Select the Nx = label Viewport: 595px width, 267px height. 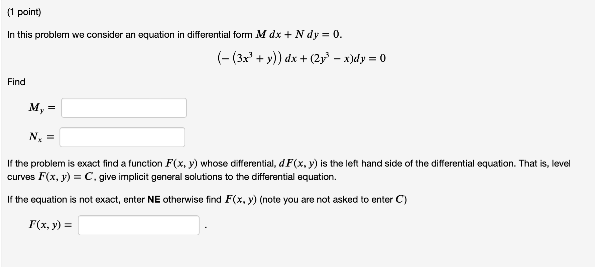(x=40, y=137)
